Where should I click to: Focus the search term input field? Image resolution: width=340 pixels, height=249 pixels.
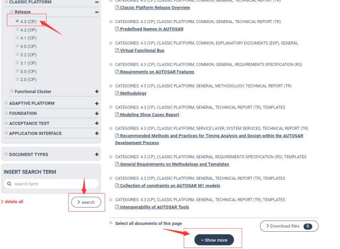pos(51,184)
